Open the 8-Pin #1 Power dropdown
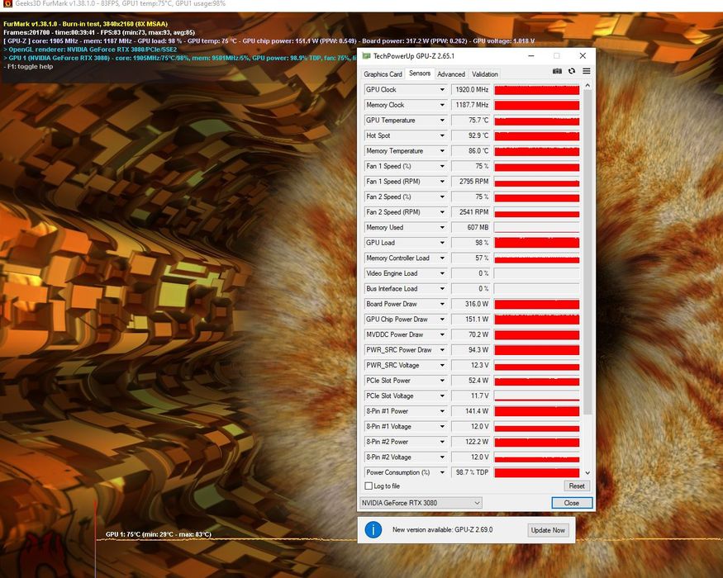This screenshot has width=723, height=578. pyautogui.click(x=442, y=411)
